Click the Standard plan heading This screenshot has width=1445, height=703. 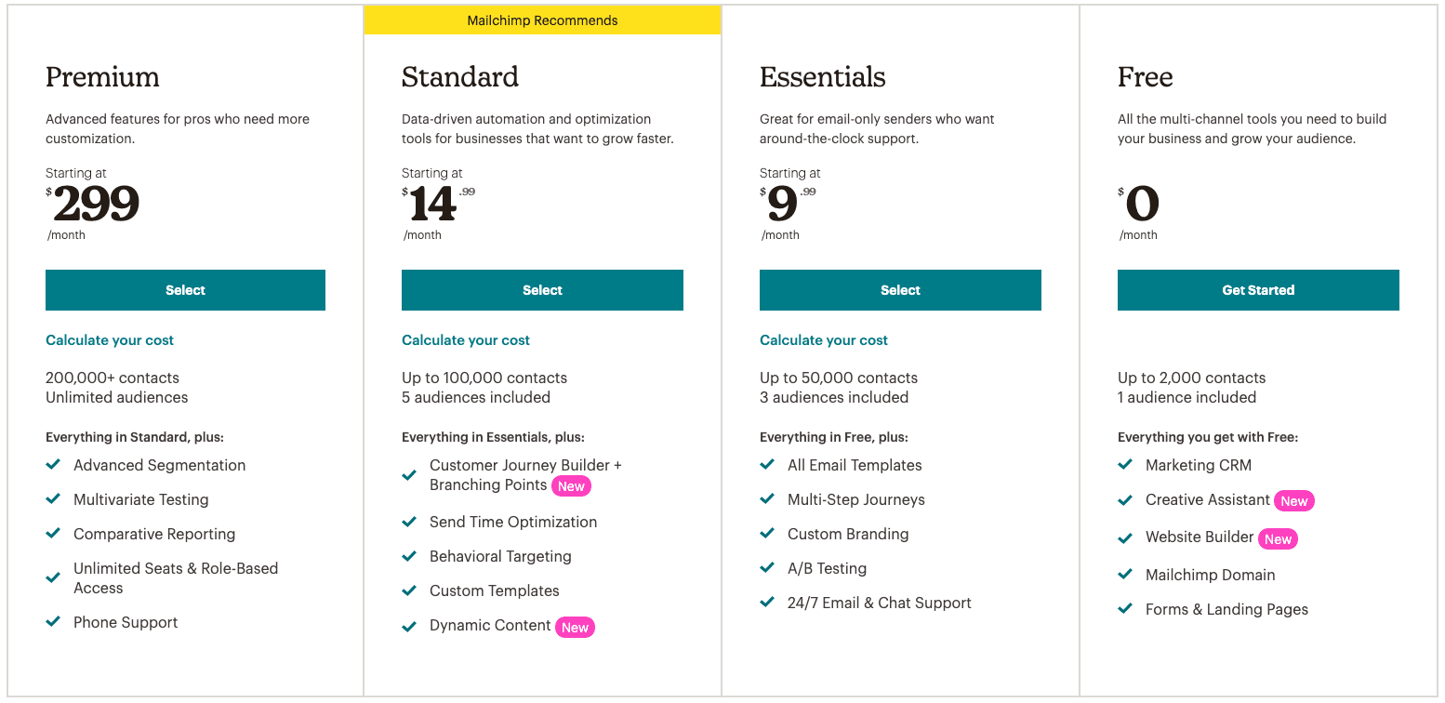pyautogui.click(x=460, y=77)
